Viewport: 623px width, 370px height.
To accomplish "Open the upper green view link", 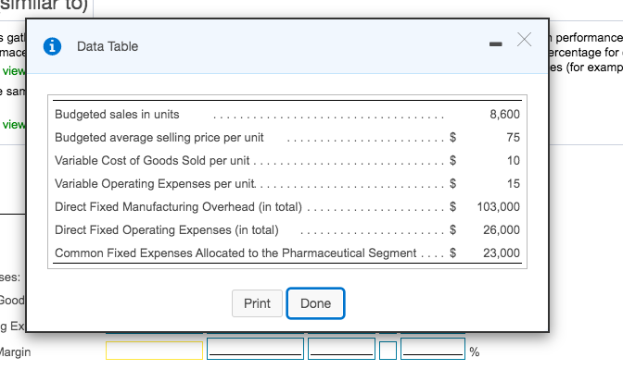I will pos(13,71).
